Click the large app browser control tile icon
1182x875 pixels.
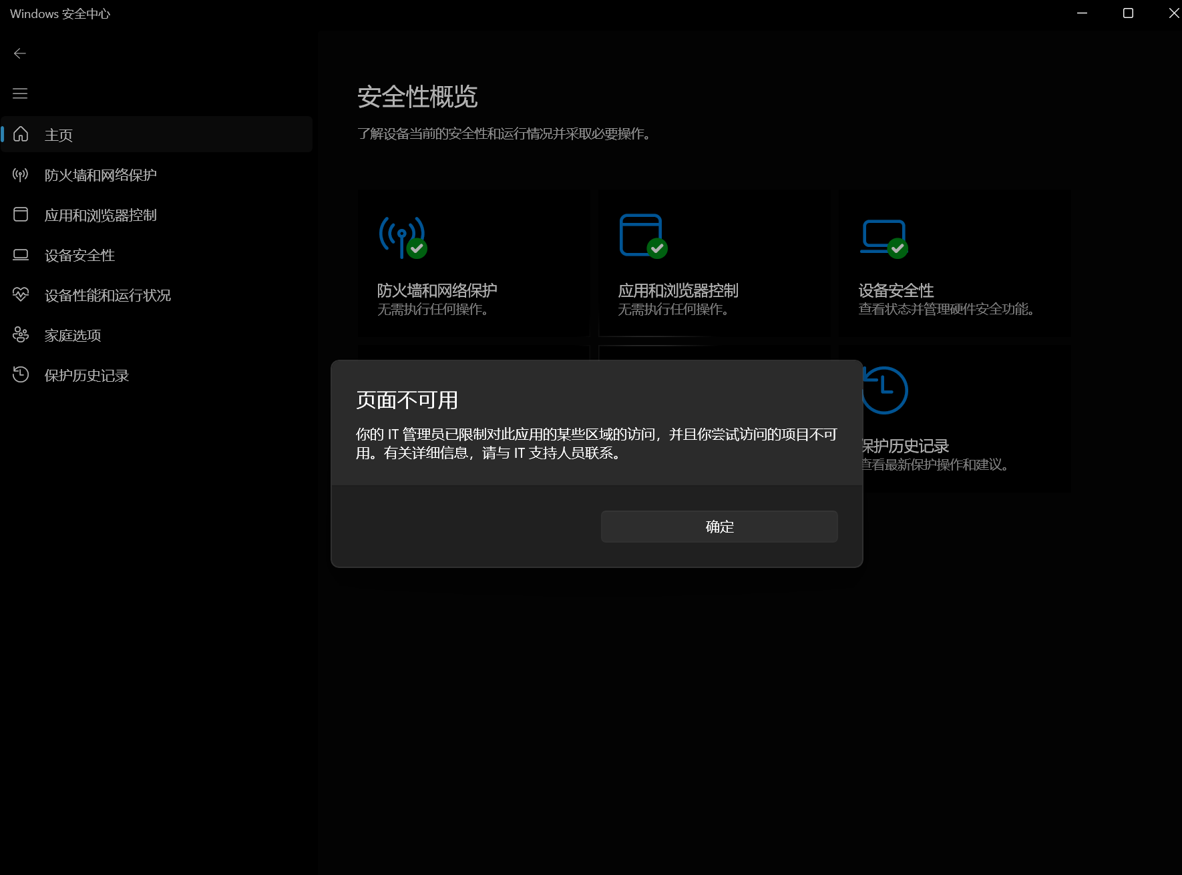point(643,236)
